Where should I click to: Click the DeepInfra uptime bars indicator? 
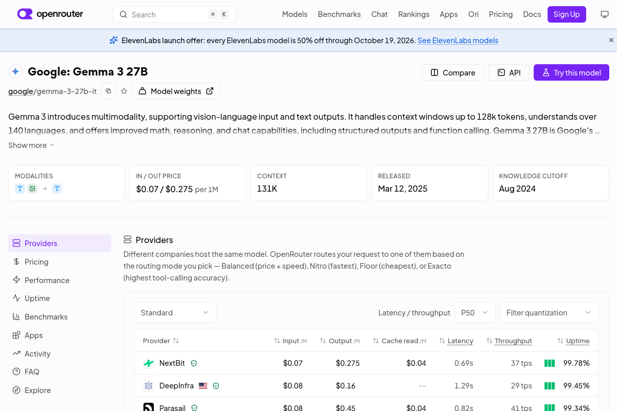pyautogui.click(x=550, y=385)
